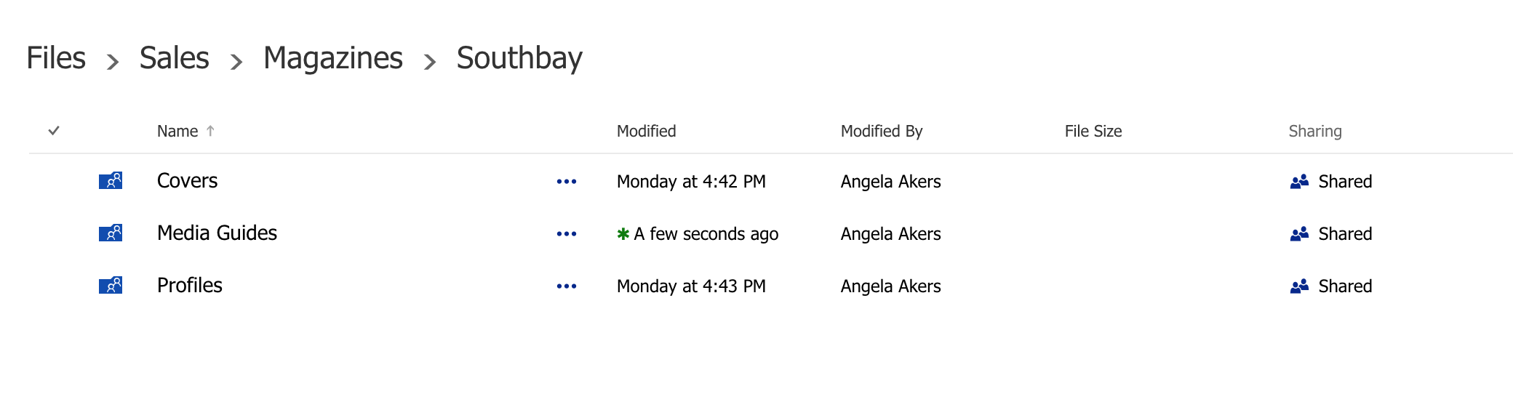Sort by the File Size column header
Screen dimensions: 1513x394
point(1093,131)
